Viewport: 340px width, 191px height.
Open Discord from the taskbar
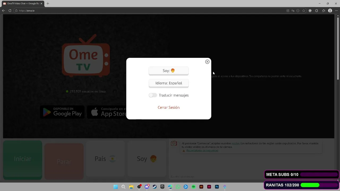[147, 187]
